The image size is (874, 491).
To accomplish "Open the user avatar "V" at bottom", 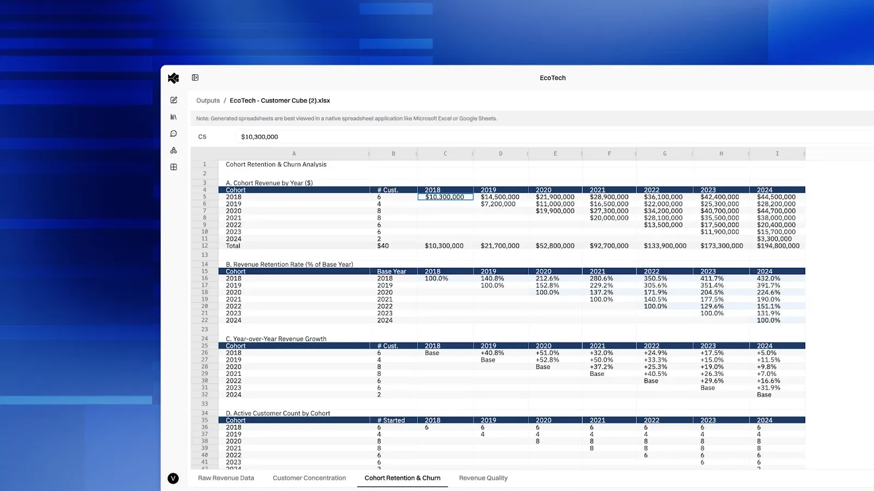I will pos(173,478).
